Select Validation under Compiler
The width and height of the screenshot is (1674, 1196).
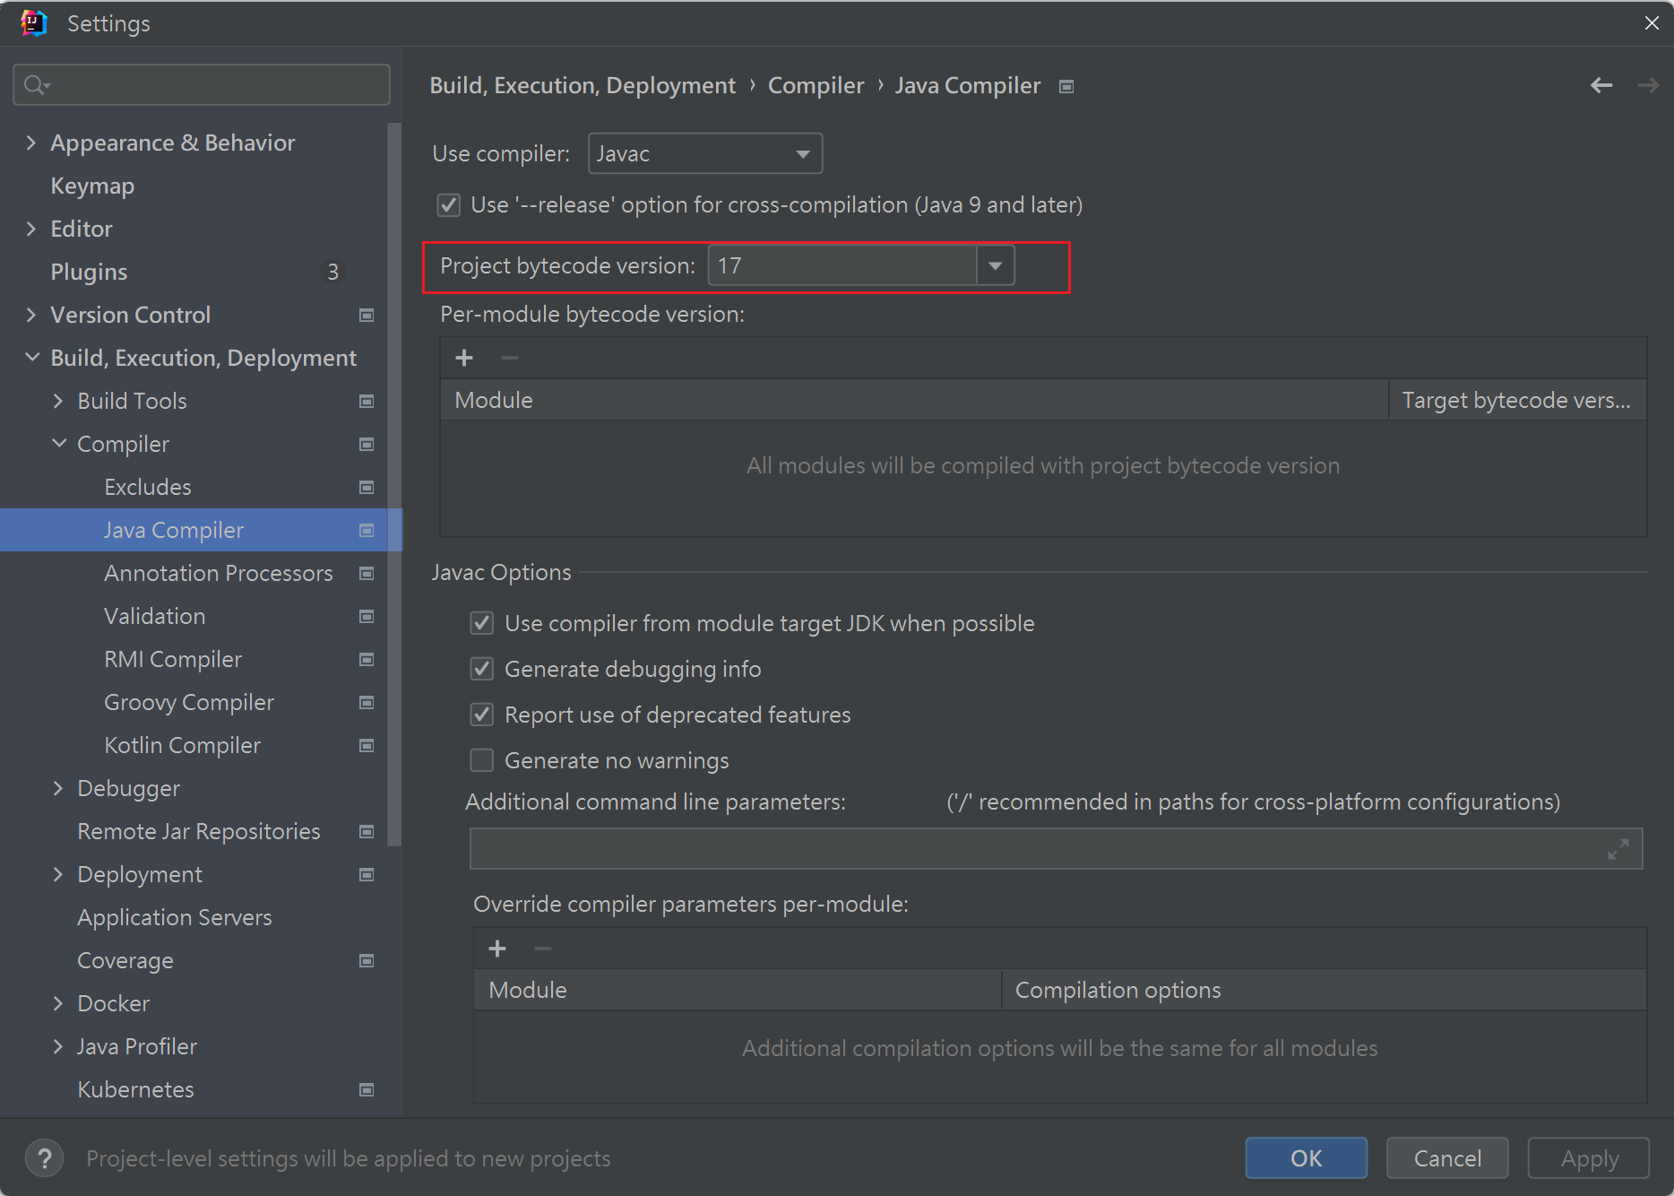(x=154, y=616)
